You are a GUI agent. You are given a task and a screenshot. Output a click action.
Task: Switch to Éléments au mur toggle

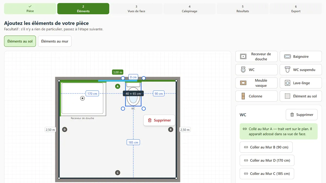pyautogui.click(x=55, y=41)
